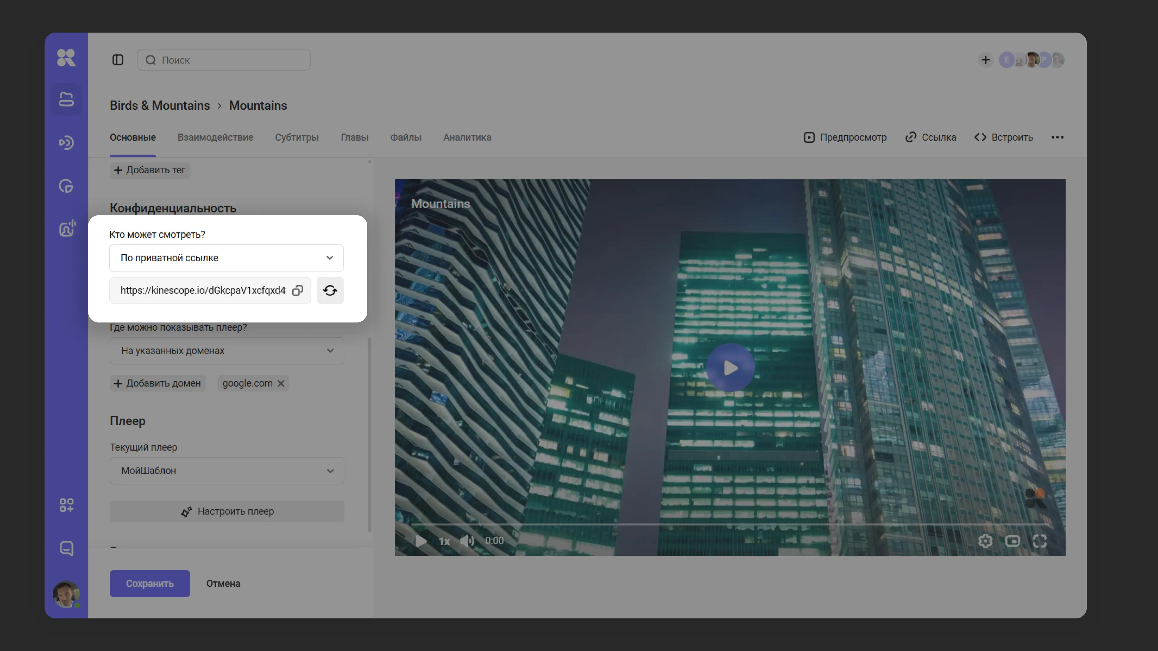The image size is (1158, 651).
Task: Click the copy link icon
Action: 297,291
